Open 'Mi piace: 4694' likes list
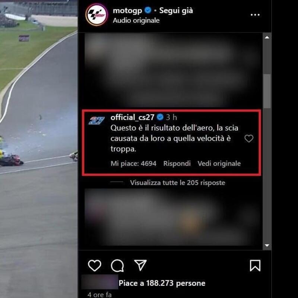298x298 pixels. [133, 164]
